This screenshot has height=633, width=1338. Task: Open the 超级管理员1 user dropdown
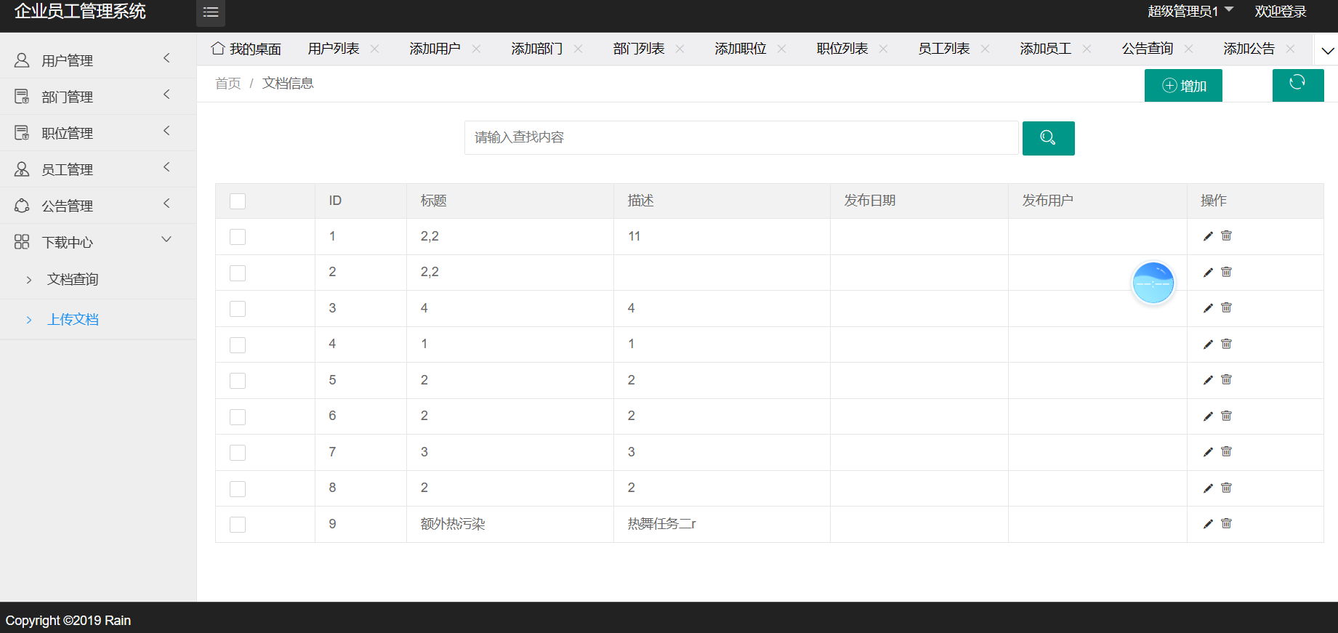[1190, 12]
